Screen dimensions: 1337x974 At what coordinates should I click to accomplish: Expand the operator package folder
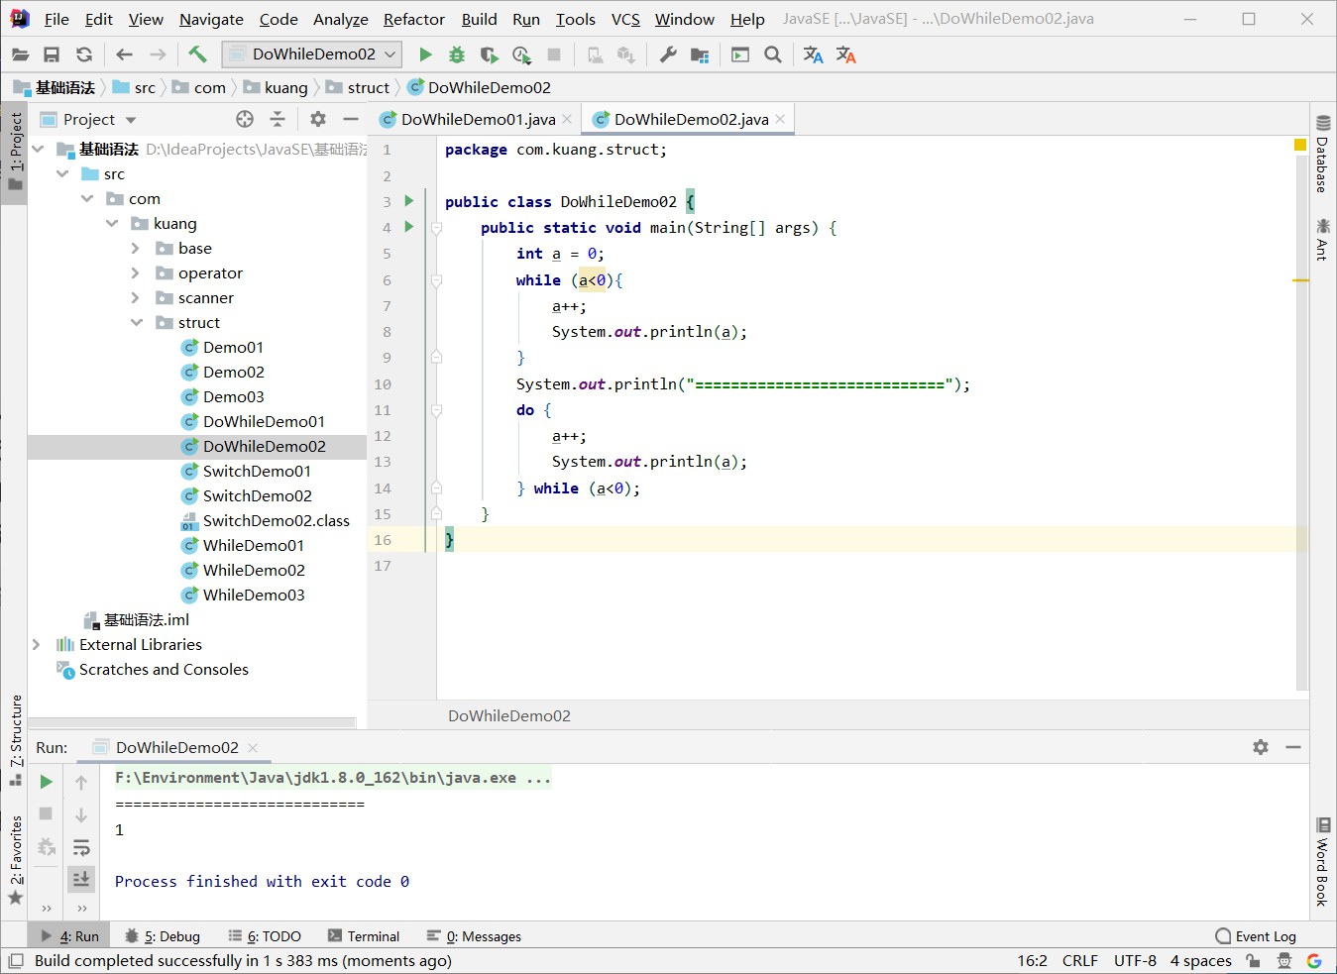tap(136, 273)
